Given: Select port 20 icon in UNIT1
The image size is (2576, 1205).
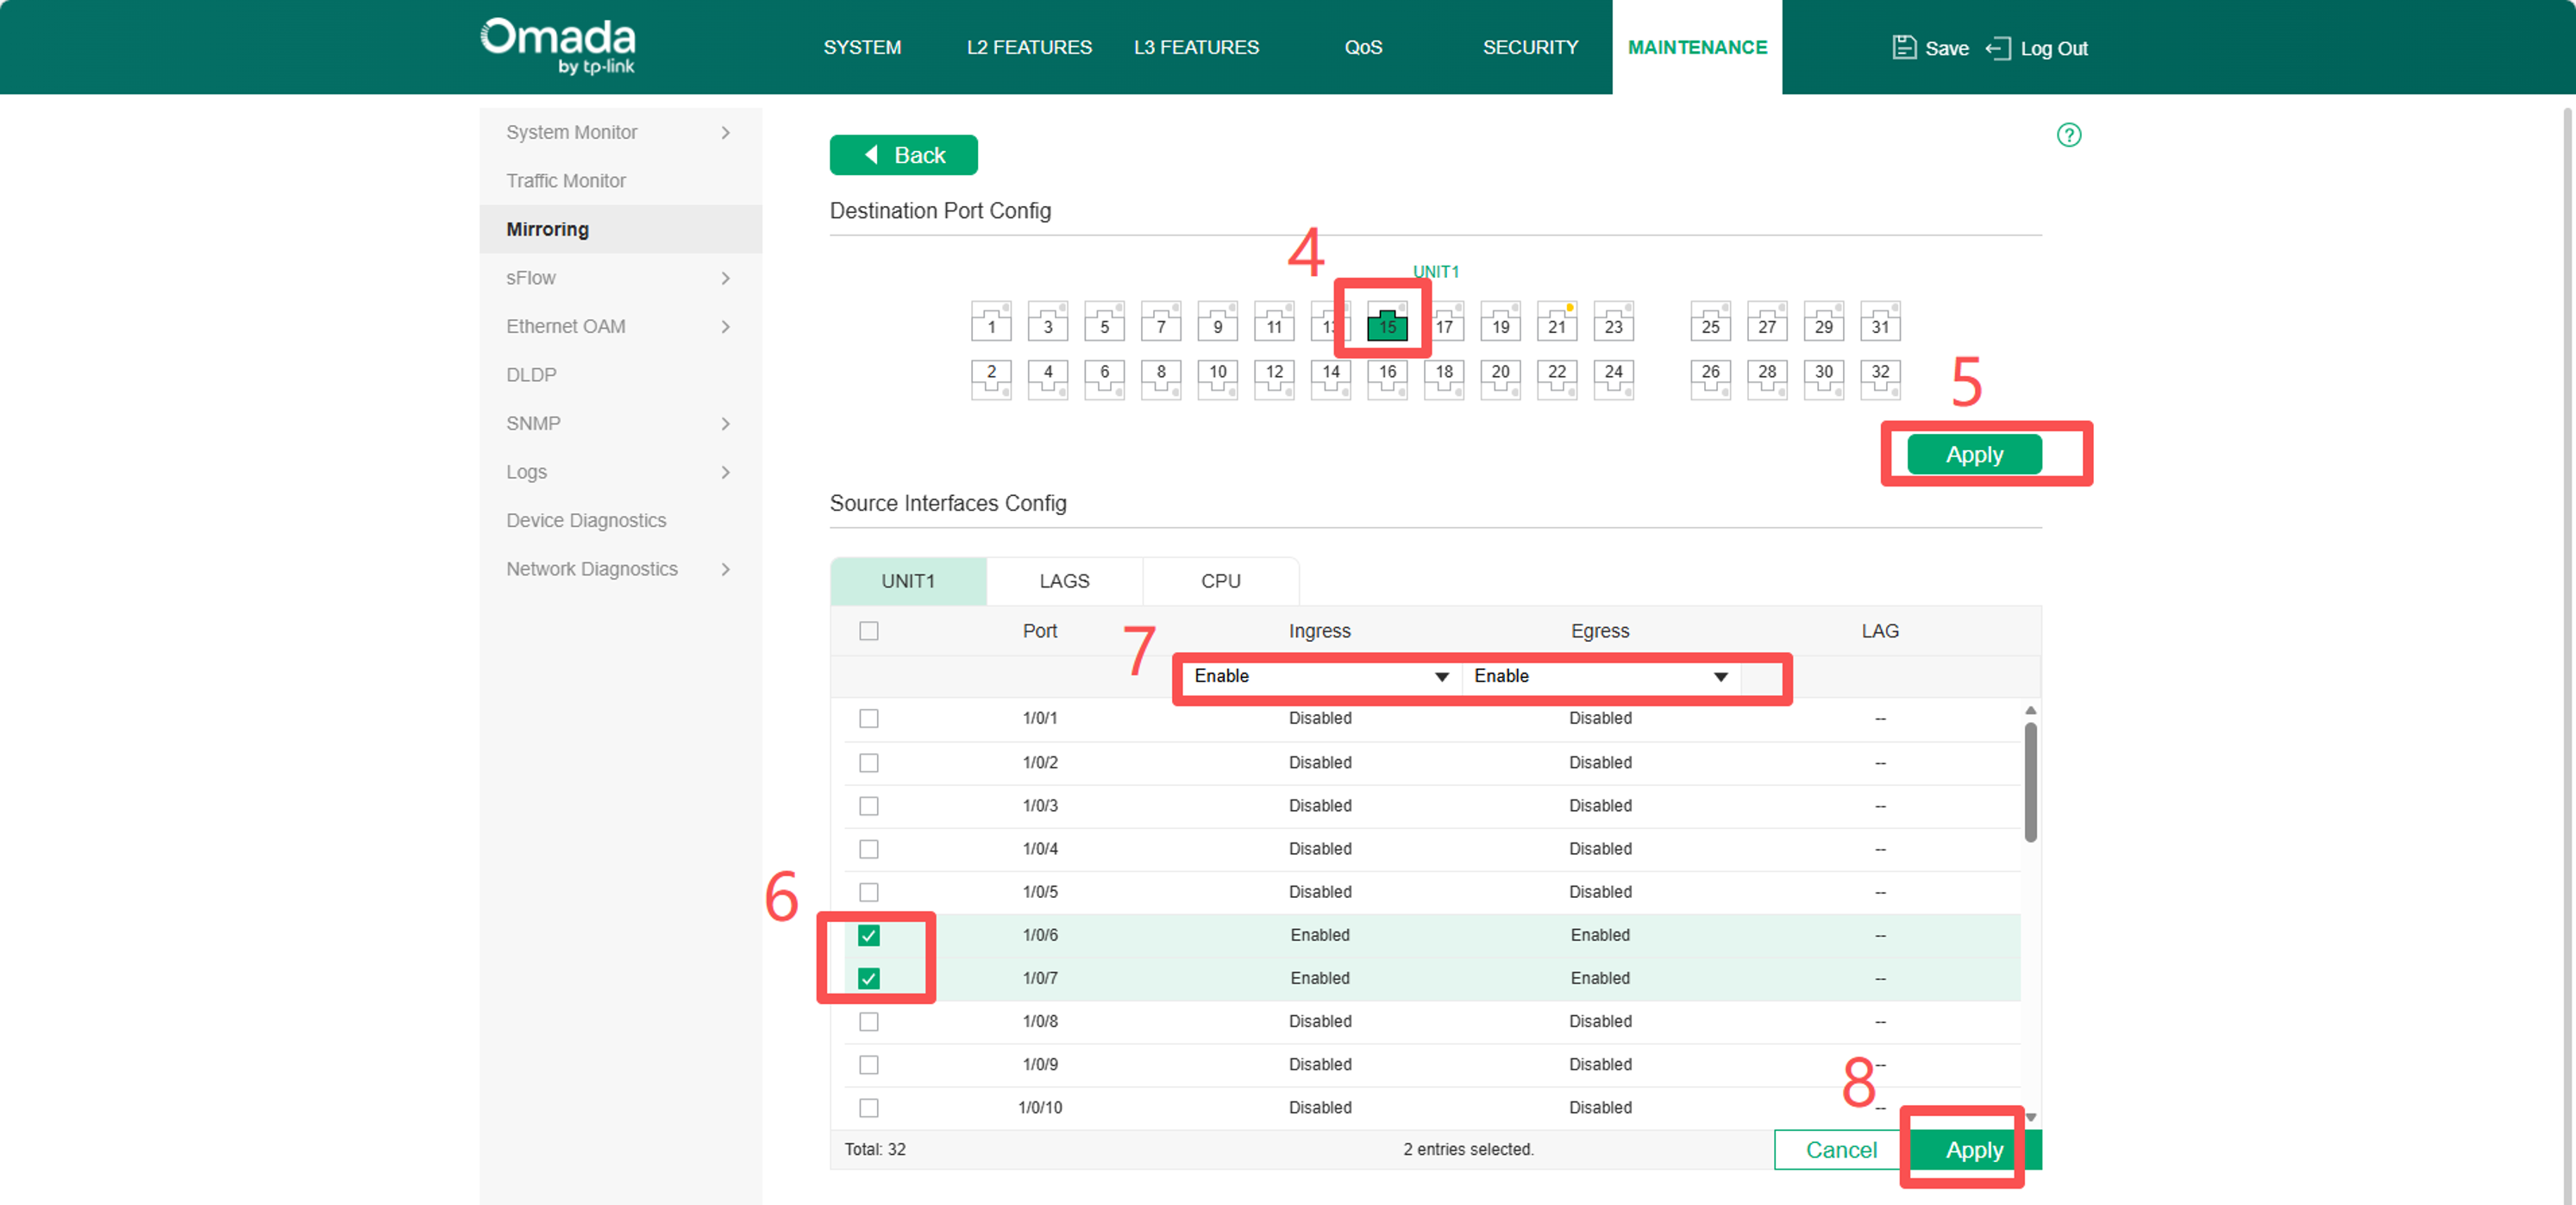Looking at the screenshot, I should pos(1501,379).
